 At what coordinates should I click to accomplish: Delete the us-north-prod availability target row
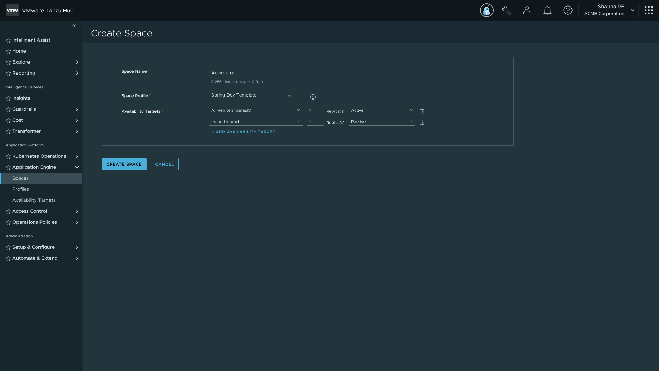tap(422, 122)
